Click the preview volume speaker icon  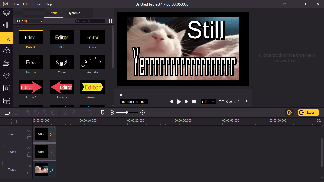[229, 102]
